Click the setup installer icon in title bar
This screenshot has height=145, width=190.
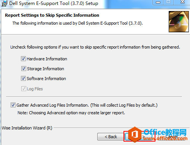[4, 3]
